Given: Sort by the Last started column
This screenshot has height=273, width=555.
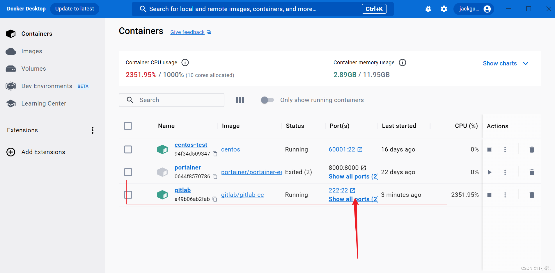Looking at the screenshot, I should 399,126.
